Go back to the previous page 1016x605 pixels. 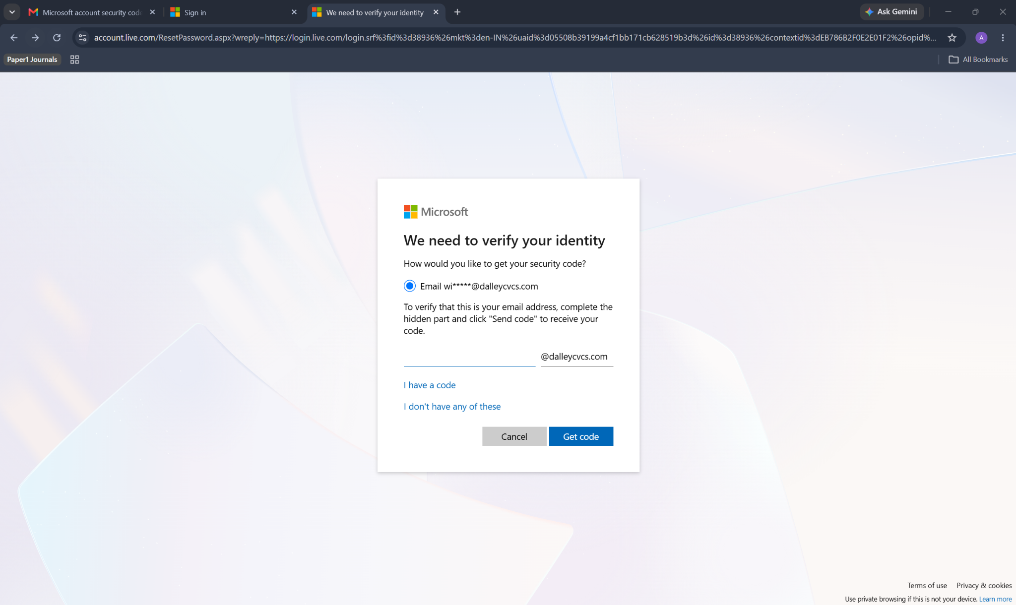pyautogui.click(x=14, y=38)
